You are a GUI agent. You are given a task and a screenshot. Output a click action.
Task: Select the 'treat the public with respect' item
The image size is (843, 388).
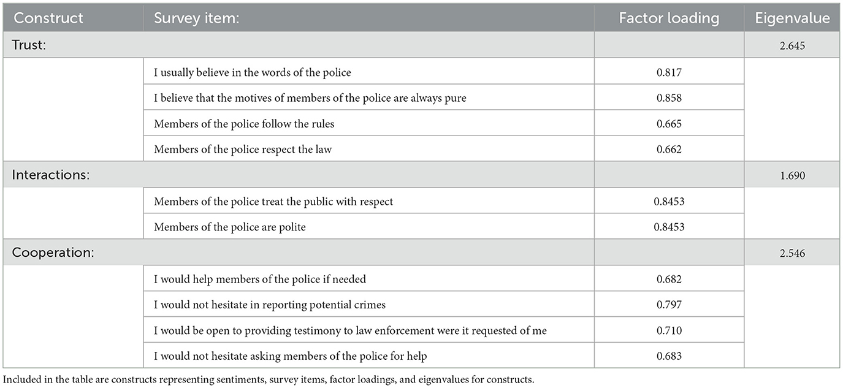point(273,201)
